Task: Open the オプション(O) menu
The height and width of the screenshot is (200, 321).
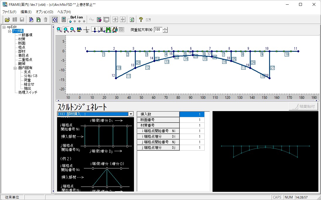Action: [x=45, y=12]
